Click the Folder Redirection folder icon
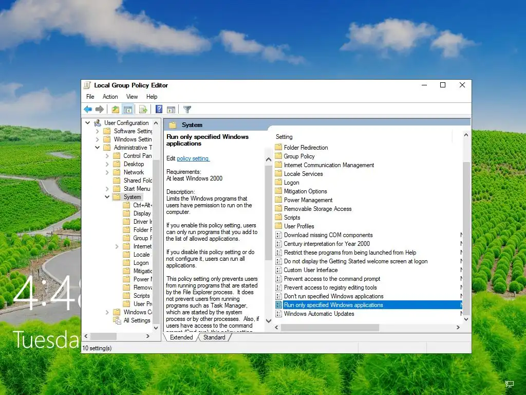Image resolution: width=526 pixels, height=395 pixels. (278, 148)
